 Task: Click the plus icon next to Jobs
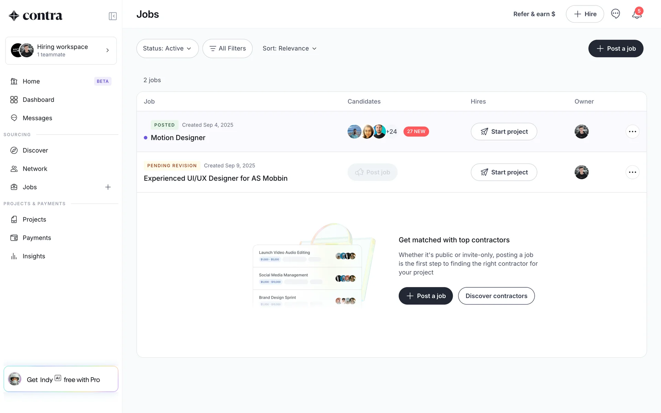[x=108, y=187]
